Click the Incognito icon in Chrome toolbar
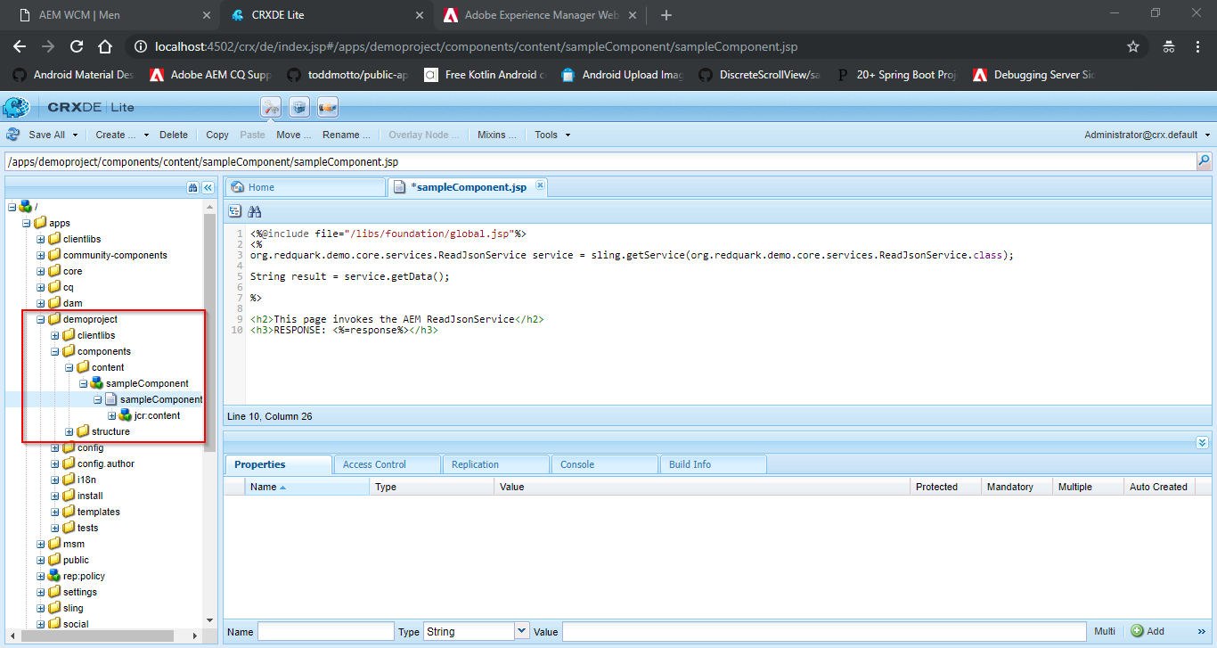1217x648 pixels. (x=1168, y=46)
